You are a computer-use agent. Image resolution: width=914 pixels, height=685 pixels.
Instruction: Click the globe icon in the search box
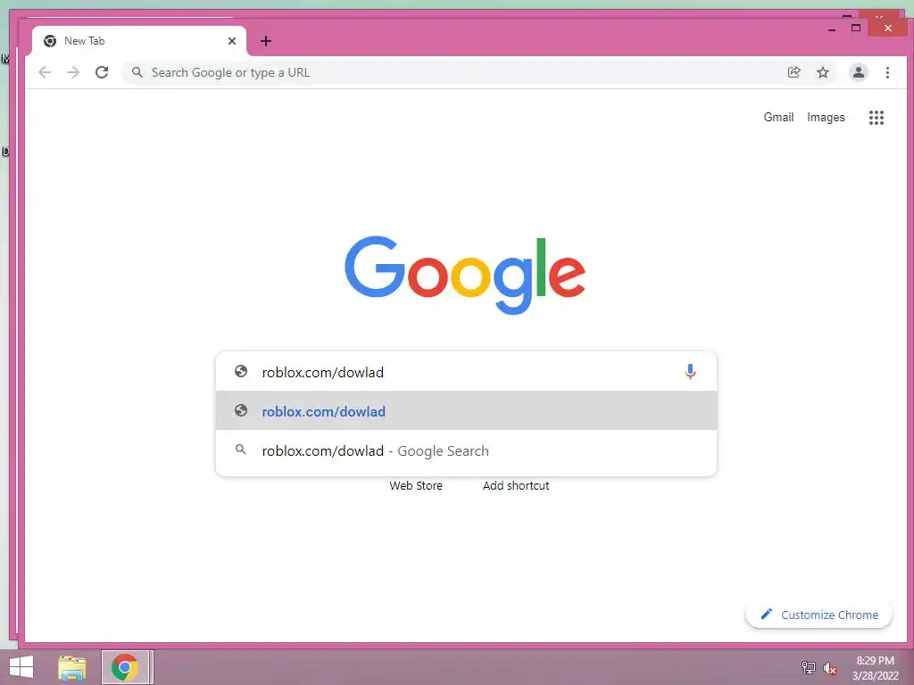pos(241,371)
